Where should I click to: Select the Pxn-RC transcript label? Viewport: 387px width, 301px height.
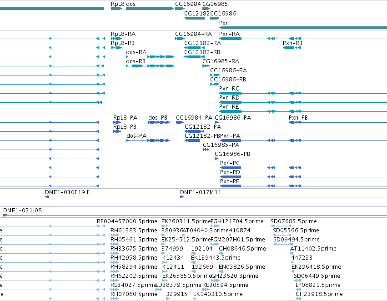click(x=229, y=88)
